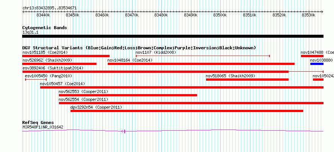Click the nsv1038880 variant label
The width and height of the screenshot is (334, 152).
click(321, 60)
